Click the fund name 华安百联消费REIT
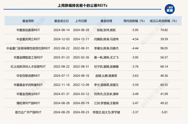 click(28, 76)
